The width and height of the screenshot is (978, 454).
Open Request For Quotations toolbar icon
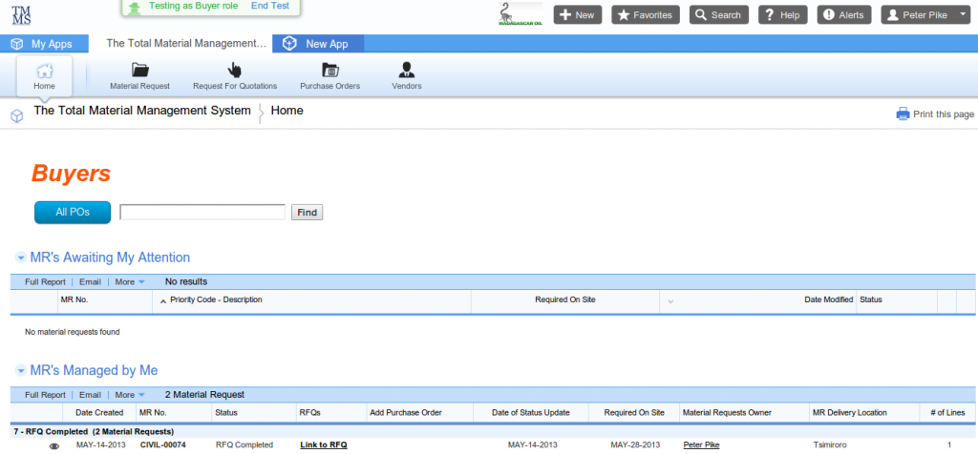(x=235, y=71)
